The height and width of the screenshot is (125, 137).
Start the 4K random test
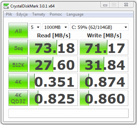[18, 81]
